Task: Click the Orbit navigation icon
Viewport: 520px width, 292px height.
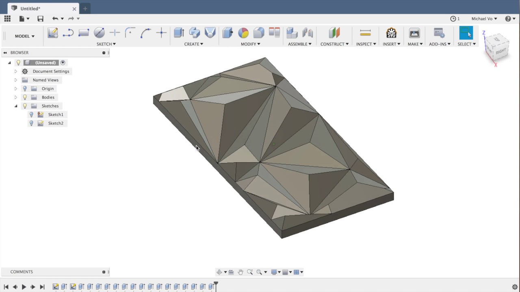Action: tap(219, 272)
